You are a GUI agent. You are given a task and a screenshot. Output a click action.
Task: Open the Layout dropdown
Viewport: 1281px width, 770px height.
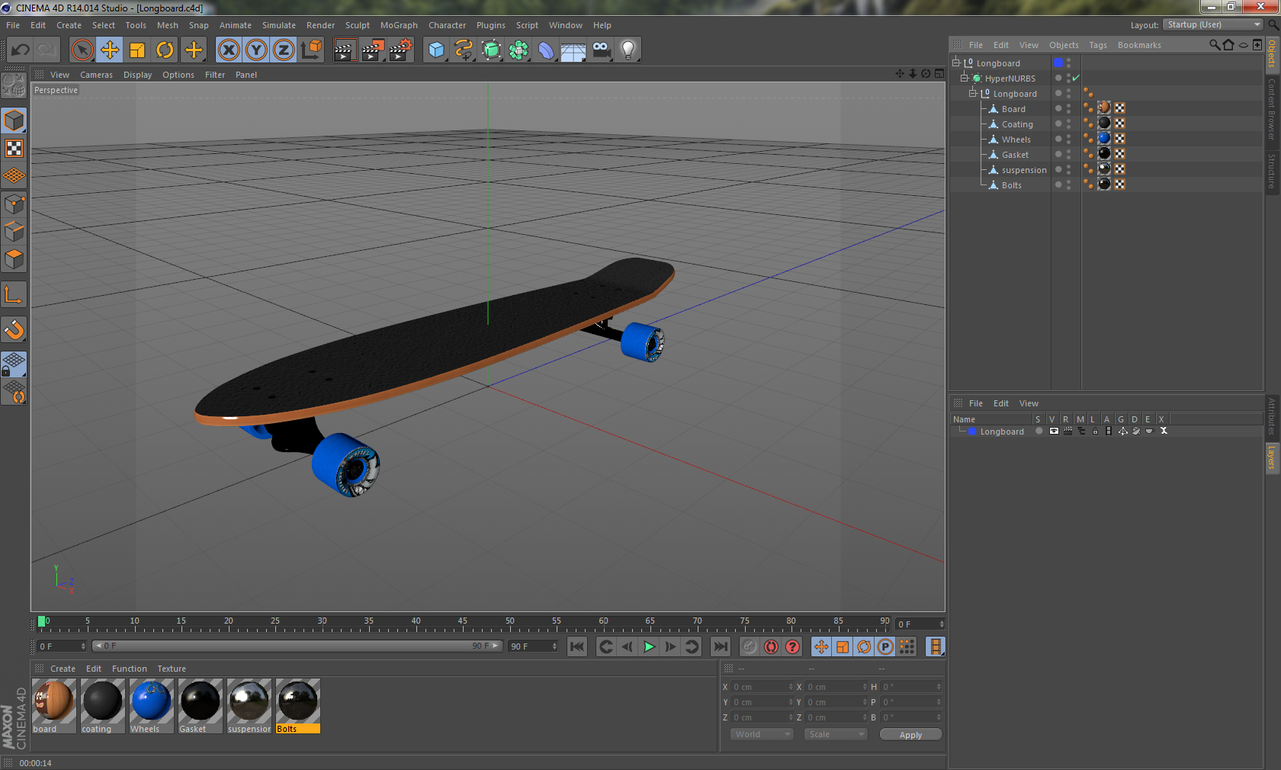(x=1213, y=24)
